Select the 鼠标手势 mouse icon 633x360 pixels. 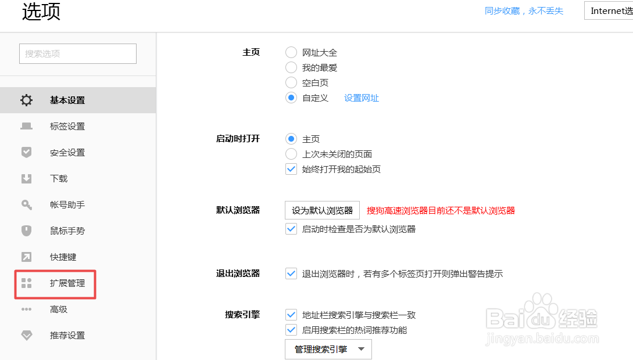point(26,231)
